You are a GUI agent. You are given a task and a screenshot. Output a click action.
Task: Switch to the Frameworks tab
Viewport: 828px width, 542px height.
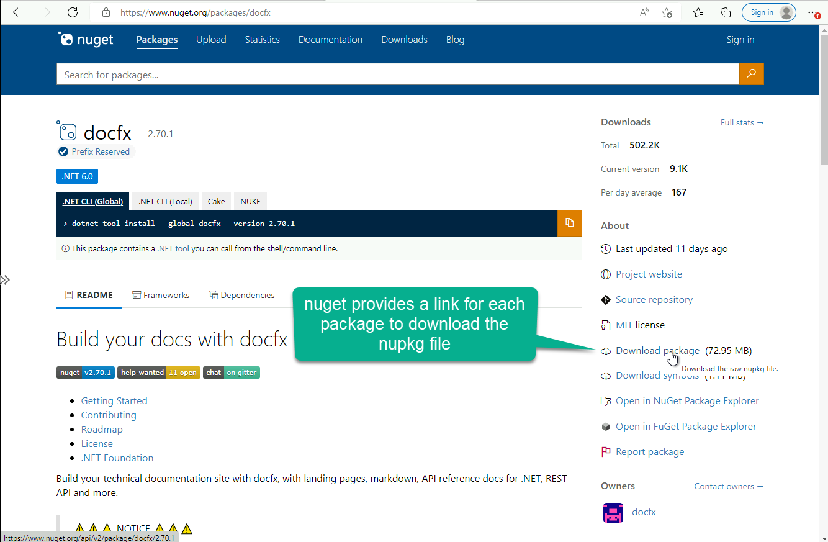pyautogui.click(x=161, y=295)
